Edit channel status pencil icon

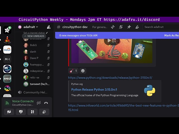(x=47, y=33)
